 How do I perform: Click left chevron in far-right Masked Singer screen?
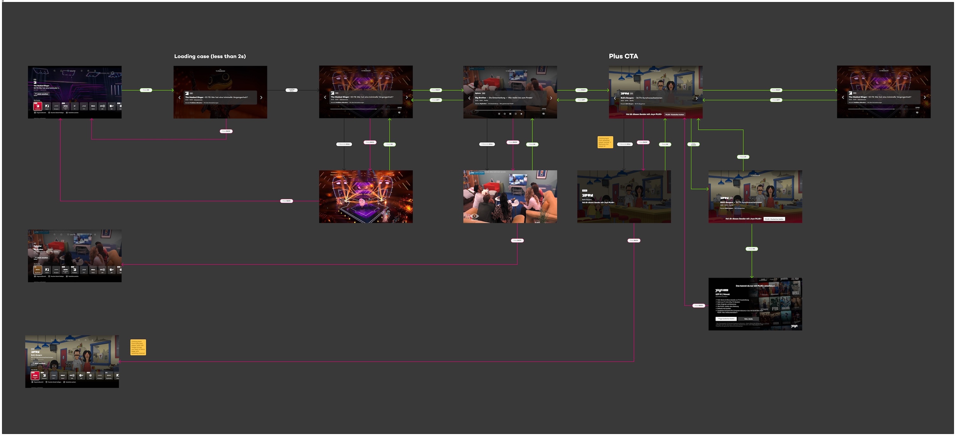tap(843, 97)
